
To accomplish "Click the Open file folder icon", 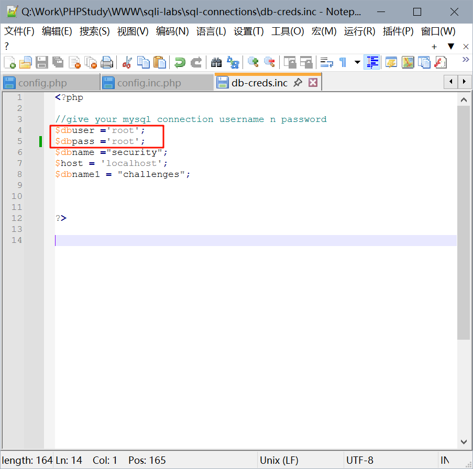I will 26,63.
